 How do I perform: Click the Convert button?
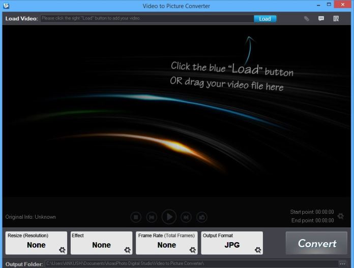316,243
